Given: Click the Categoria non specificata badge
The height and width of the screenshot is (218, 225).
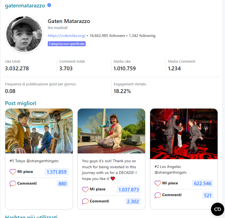Looking at the screenshot, I should 67,44.
